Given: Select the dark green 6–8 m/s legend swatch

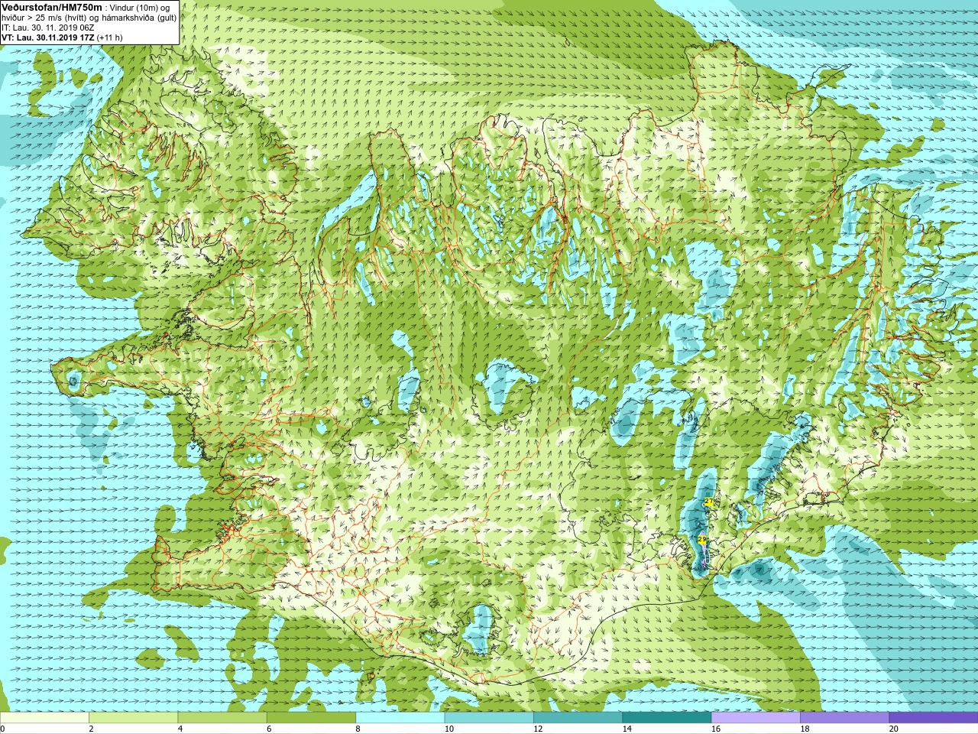Looking at the screenshot, I should coord(311,718).
